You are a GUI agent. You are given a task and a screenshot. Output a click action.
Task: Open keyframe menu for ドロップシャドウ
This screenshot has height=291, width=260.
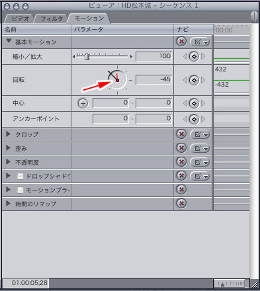point(200,176)
